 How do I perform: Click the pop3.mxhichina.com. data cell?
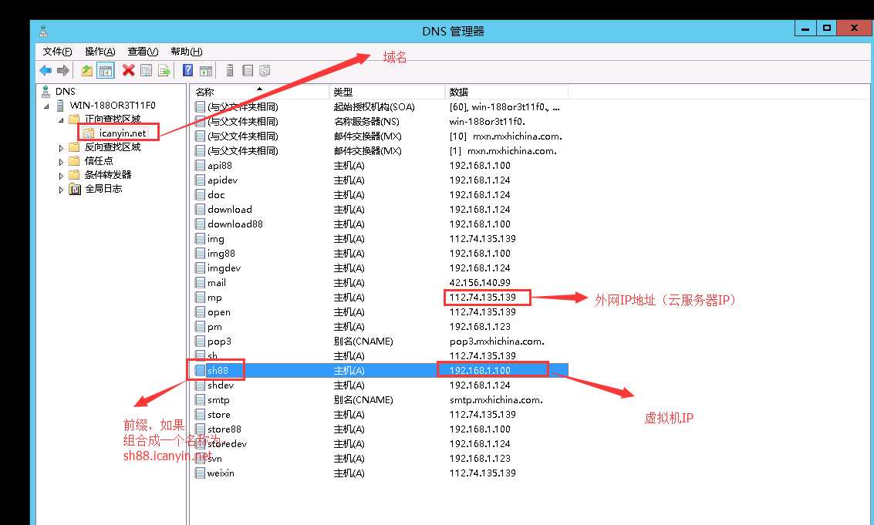(x=497, y=341)
